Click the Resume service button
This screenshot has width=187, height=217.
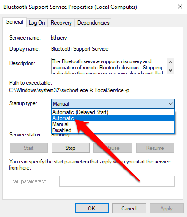(x=155, y=148)
